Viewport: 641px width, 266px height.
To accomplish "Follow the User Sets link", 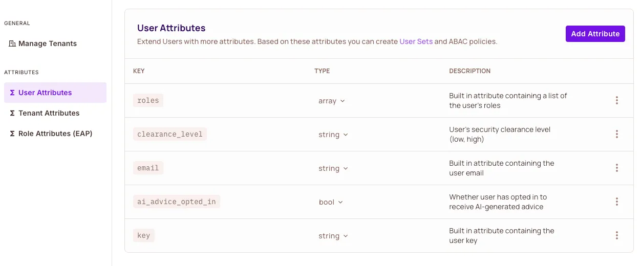I will point(416,41).
